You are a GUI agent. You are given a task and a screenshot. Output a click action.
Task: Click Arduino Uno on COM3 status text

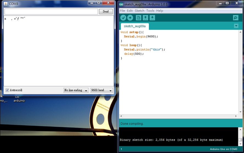[x=223, y=149]
